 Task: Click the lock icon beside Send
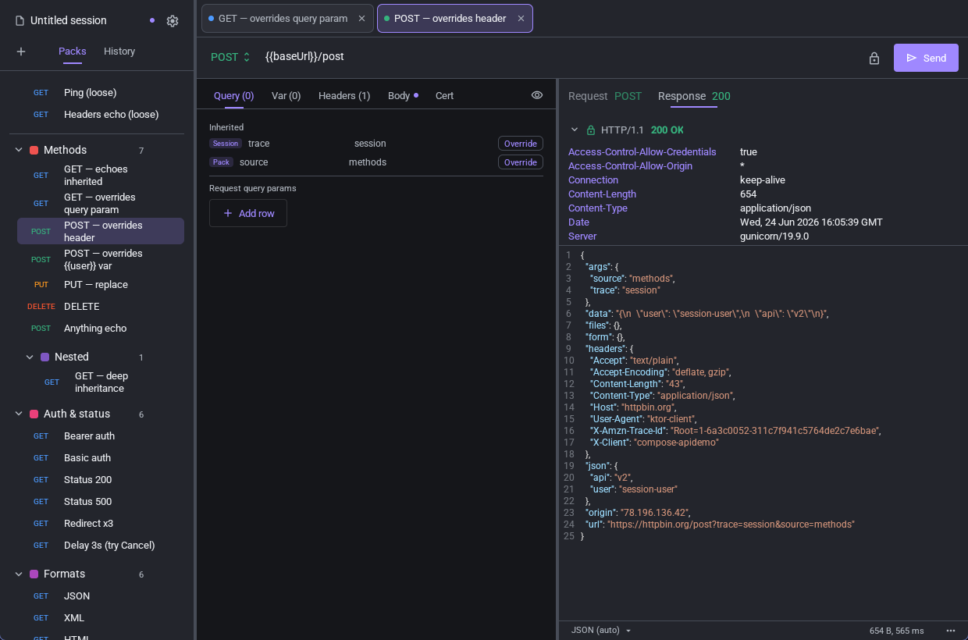point(874,58)
